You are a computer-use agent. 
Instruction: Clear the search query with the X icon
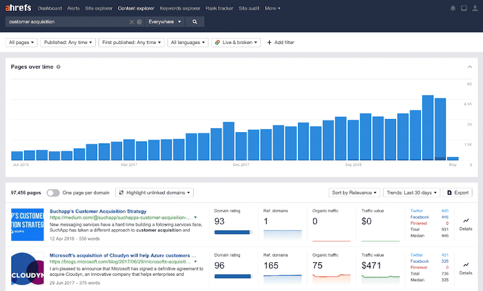[x=132, y=22]
